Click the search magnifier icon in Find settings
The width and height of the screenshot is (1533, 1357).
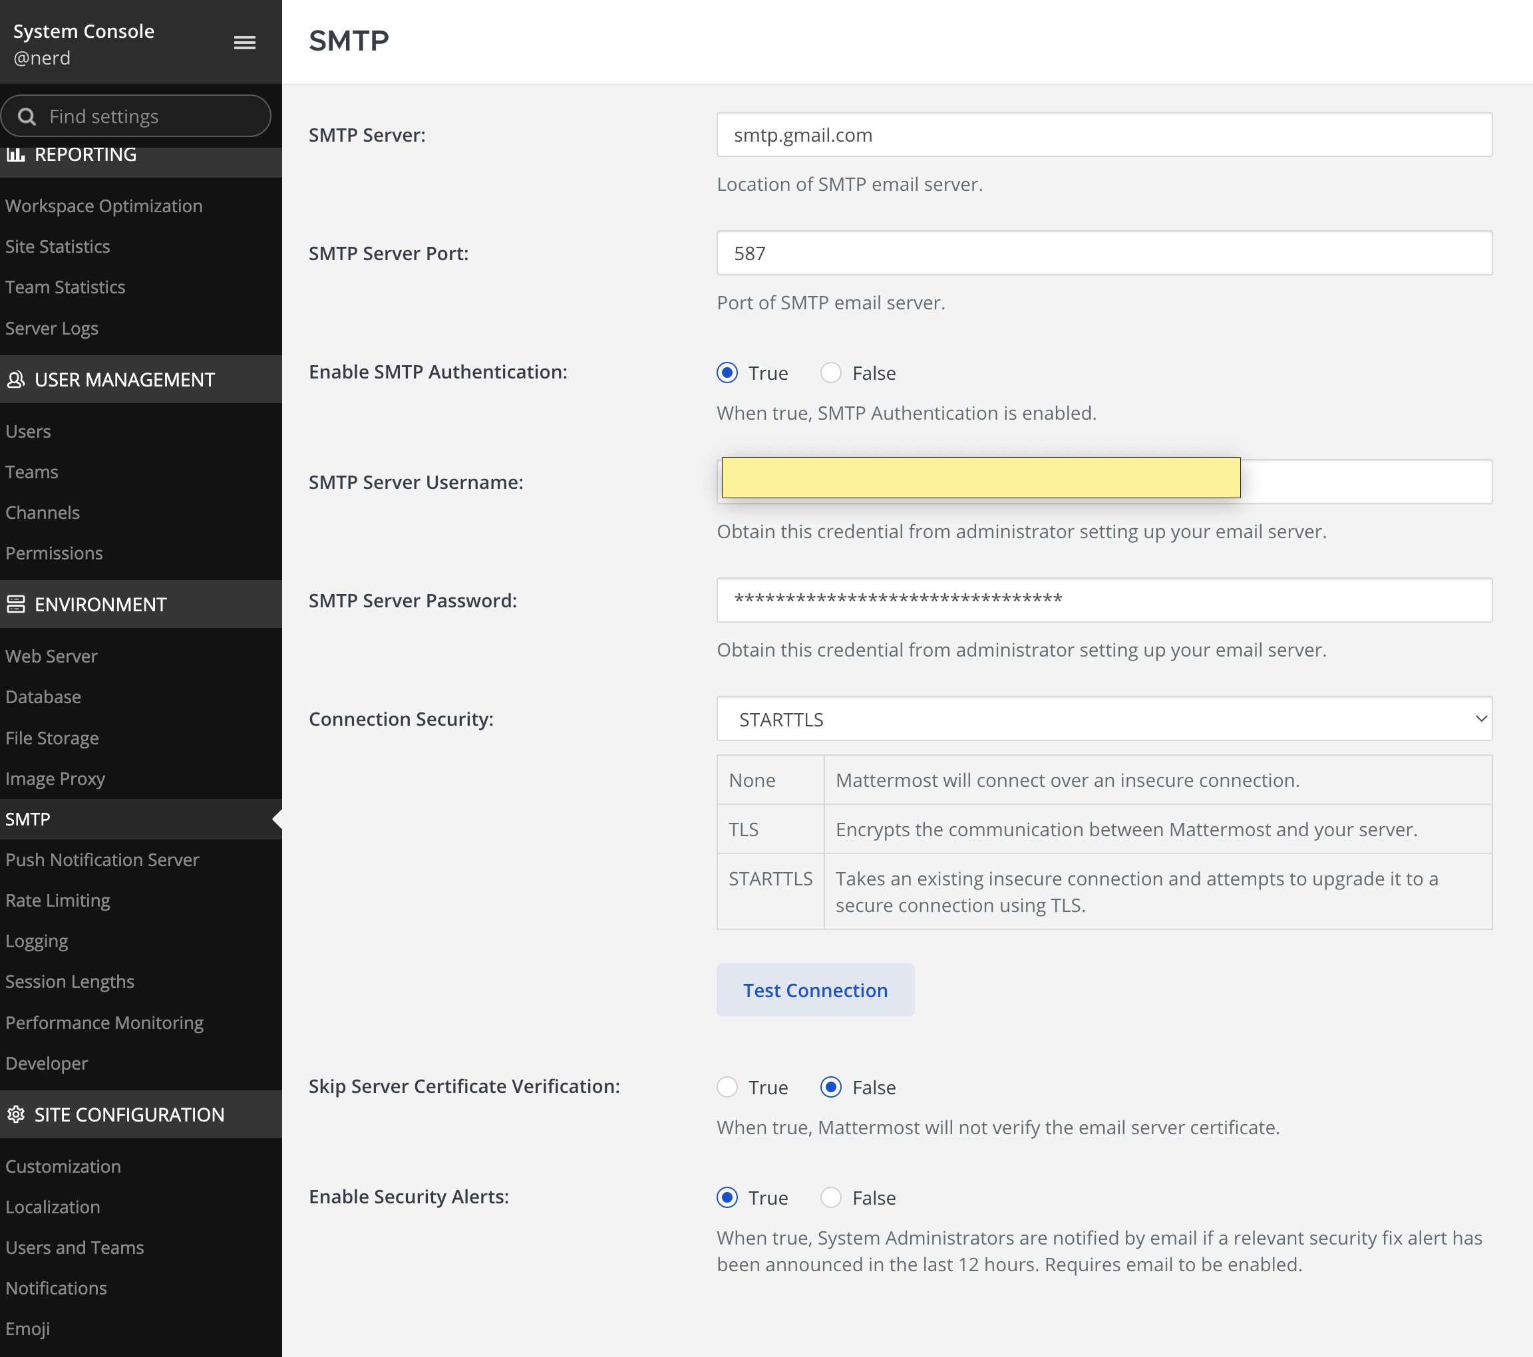27,116
